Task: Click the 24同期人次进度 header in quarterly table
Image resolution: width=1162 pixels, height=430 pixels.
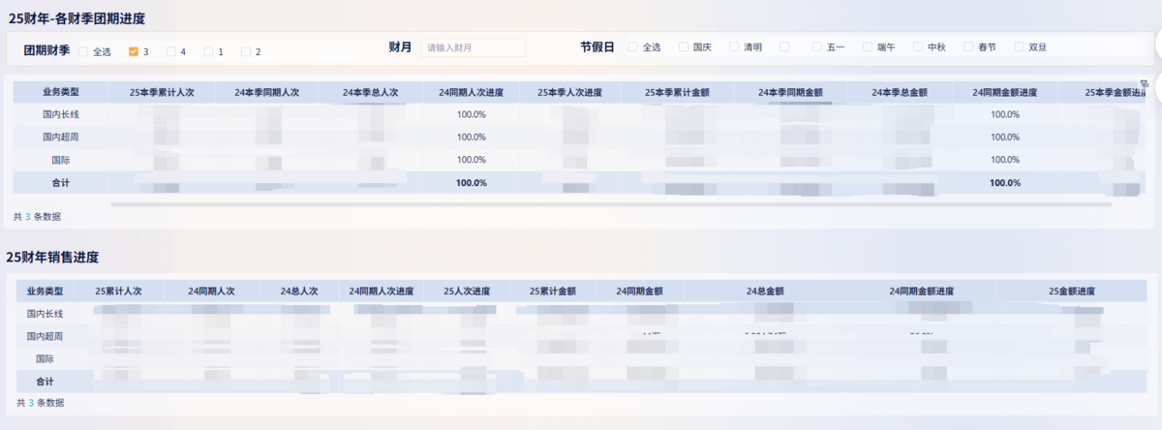Action: point(471,93)
